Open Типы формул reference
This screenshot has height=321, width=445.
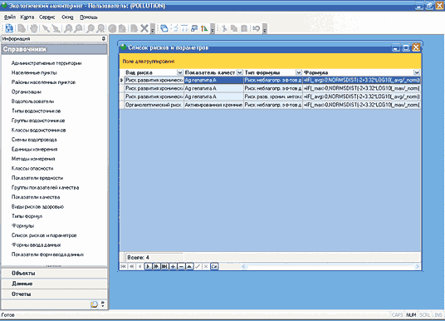(27, 216)
